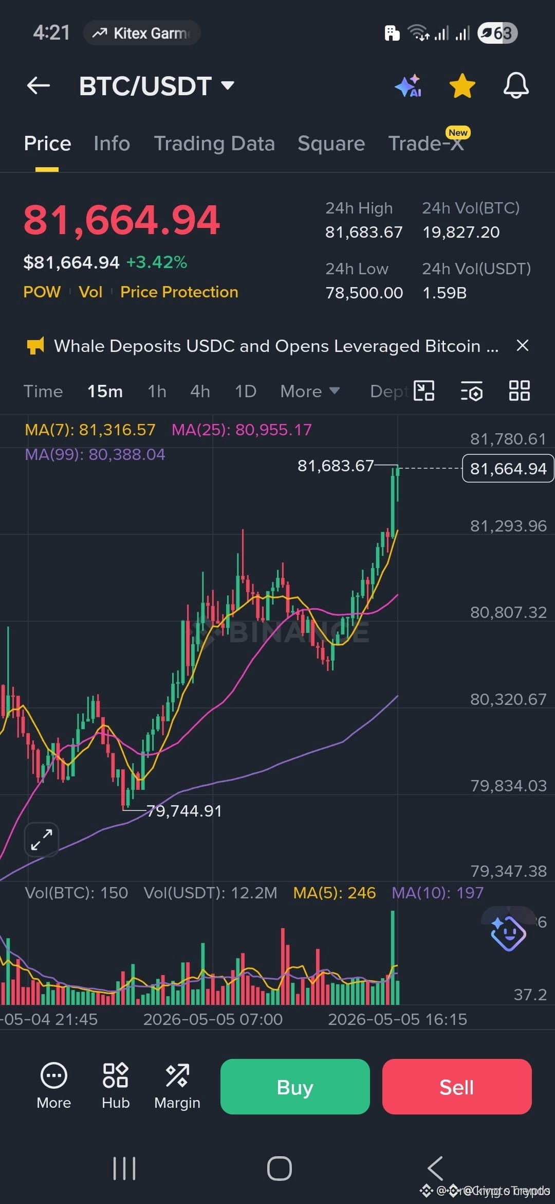Open the chart drawing tools icon

point(424,391)
